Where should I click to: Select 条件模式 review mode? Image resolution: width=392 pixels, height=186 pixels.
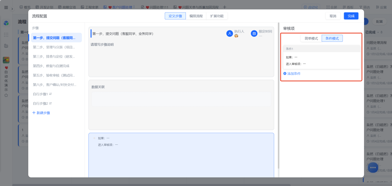coord(332,39)
